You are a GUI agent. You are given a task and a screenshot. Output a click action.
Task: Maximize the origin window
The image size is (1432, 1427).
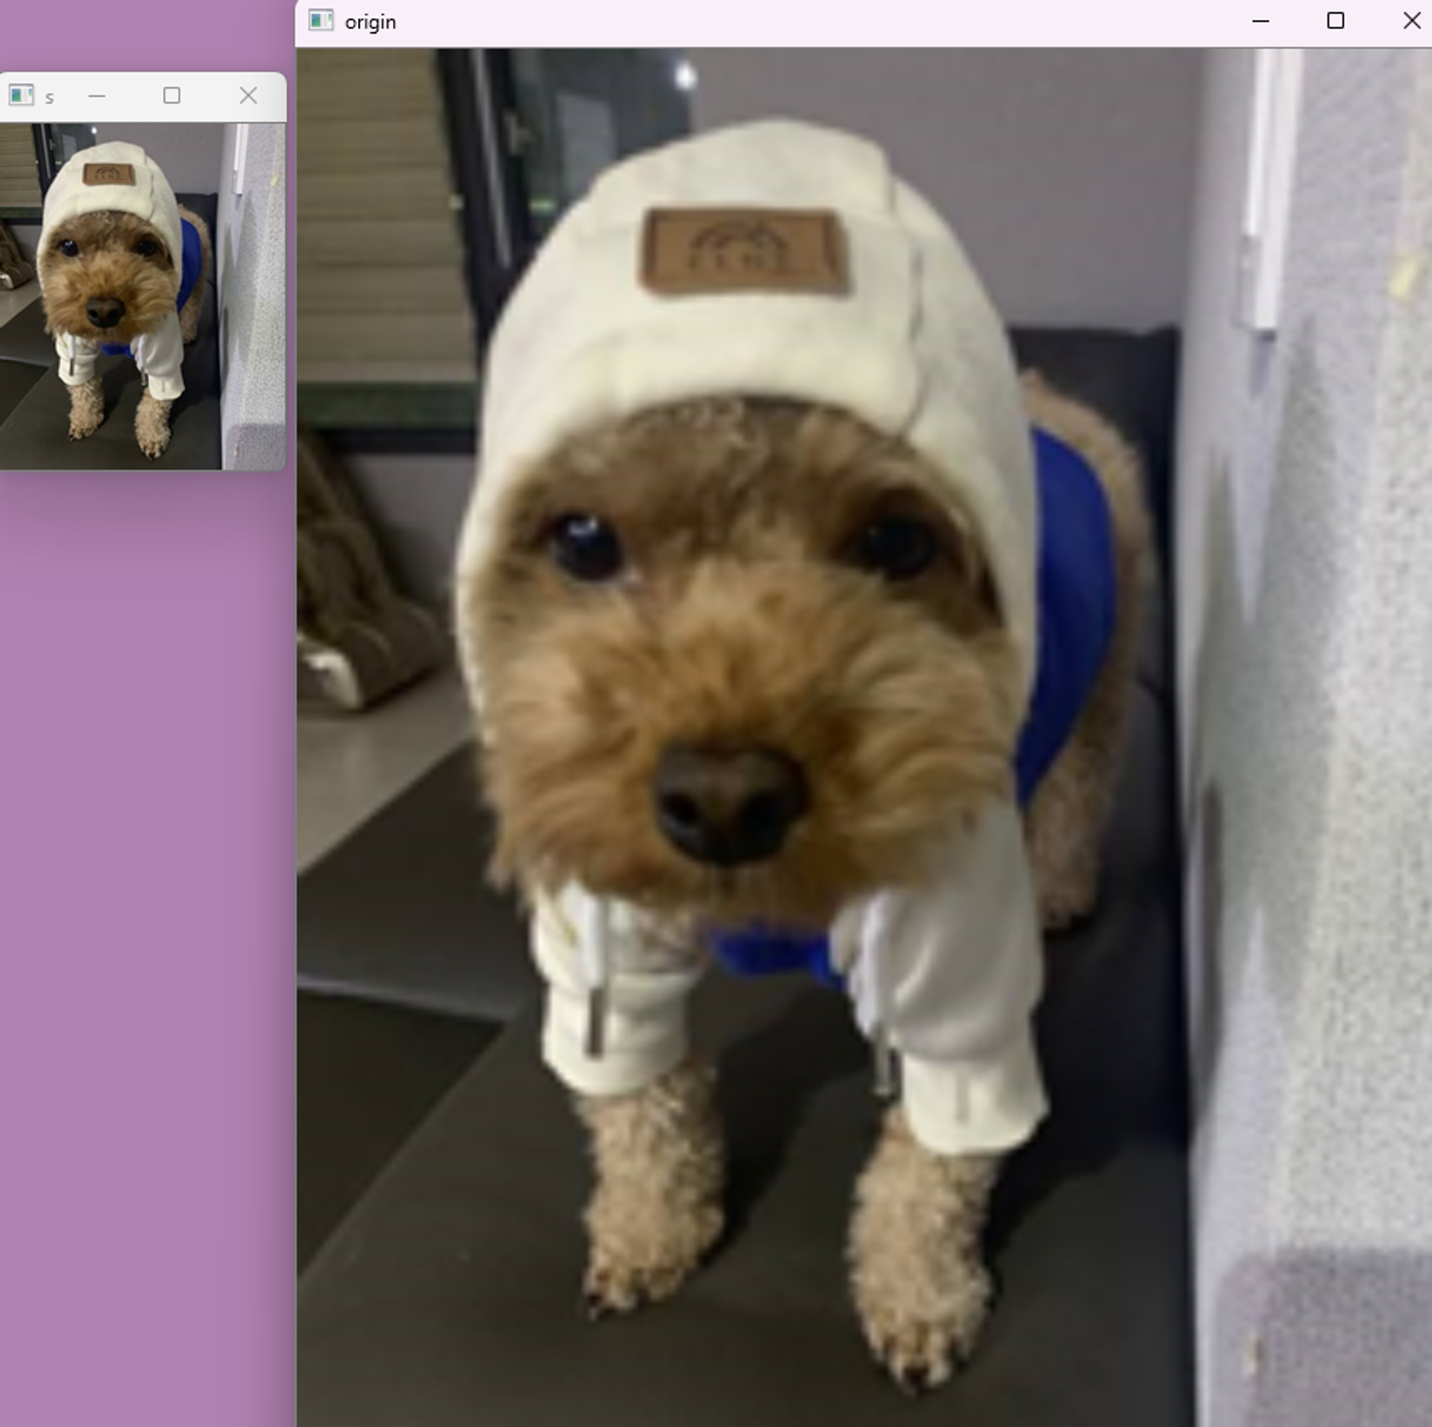tap(1335, 21)
